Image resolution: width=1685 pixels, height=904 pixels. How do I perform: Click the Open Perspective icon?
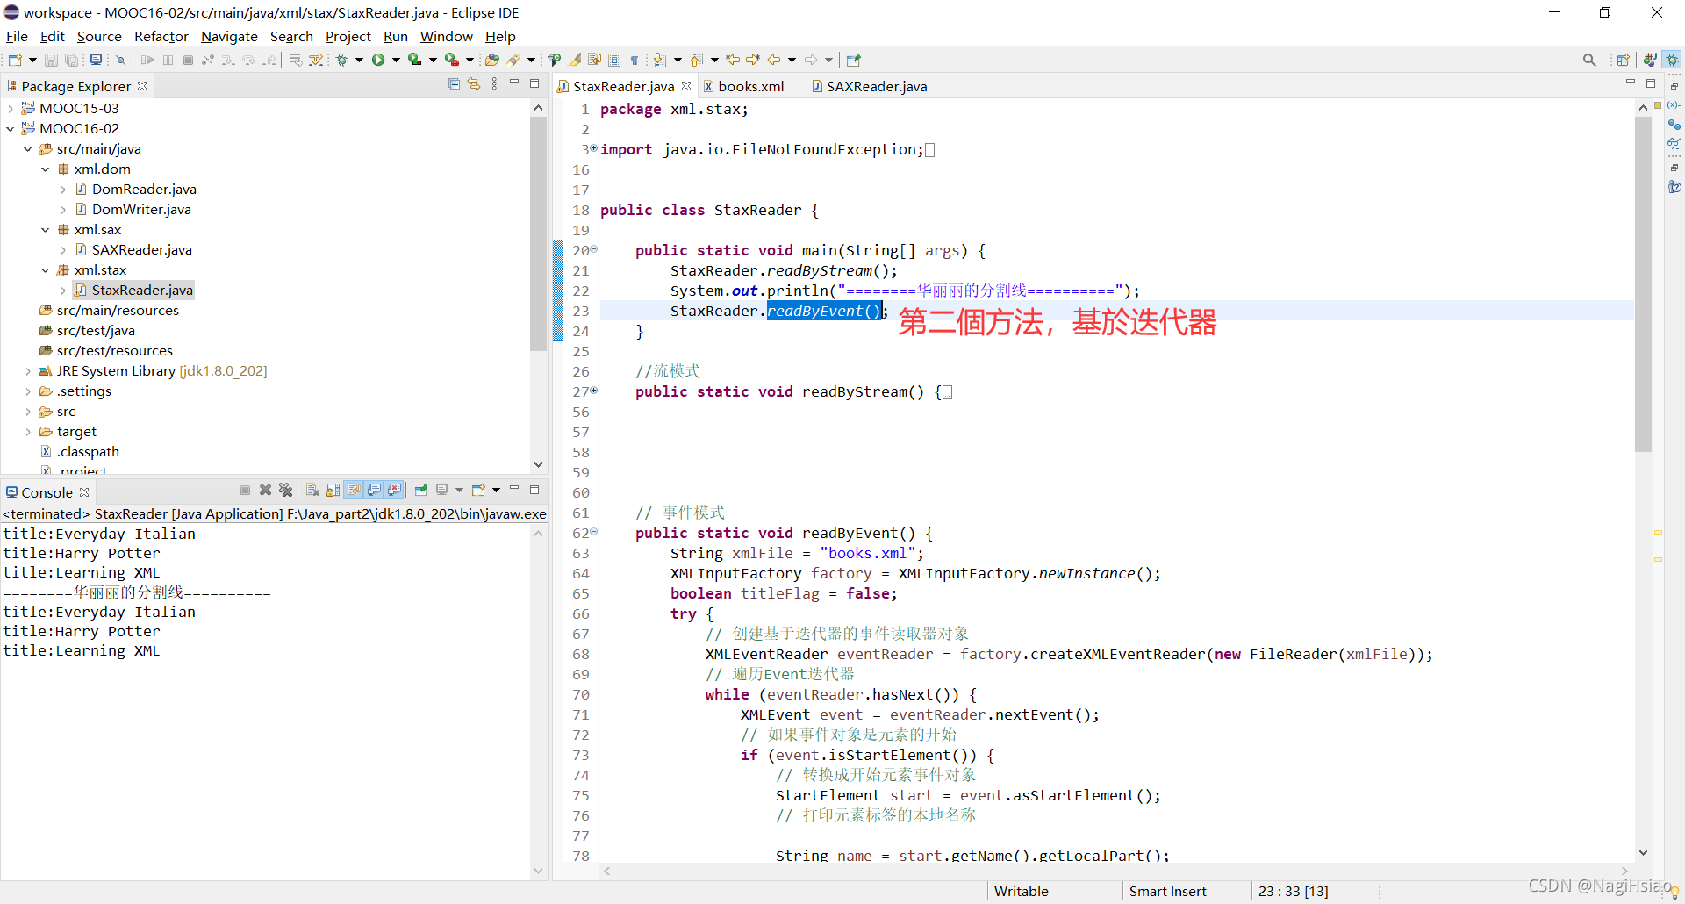tap(1623, 60)
